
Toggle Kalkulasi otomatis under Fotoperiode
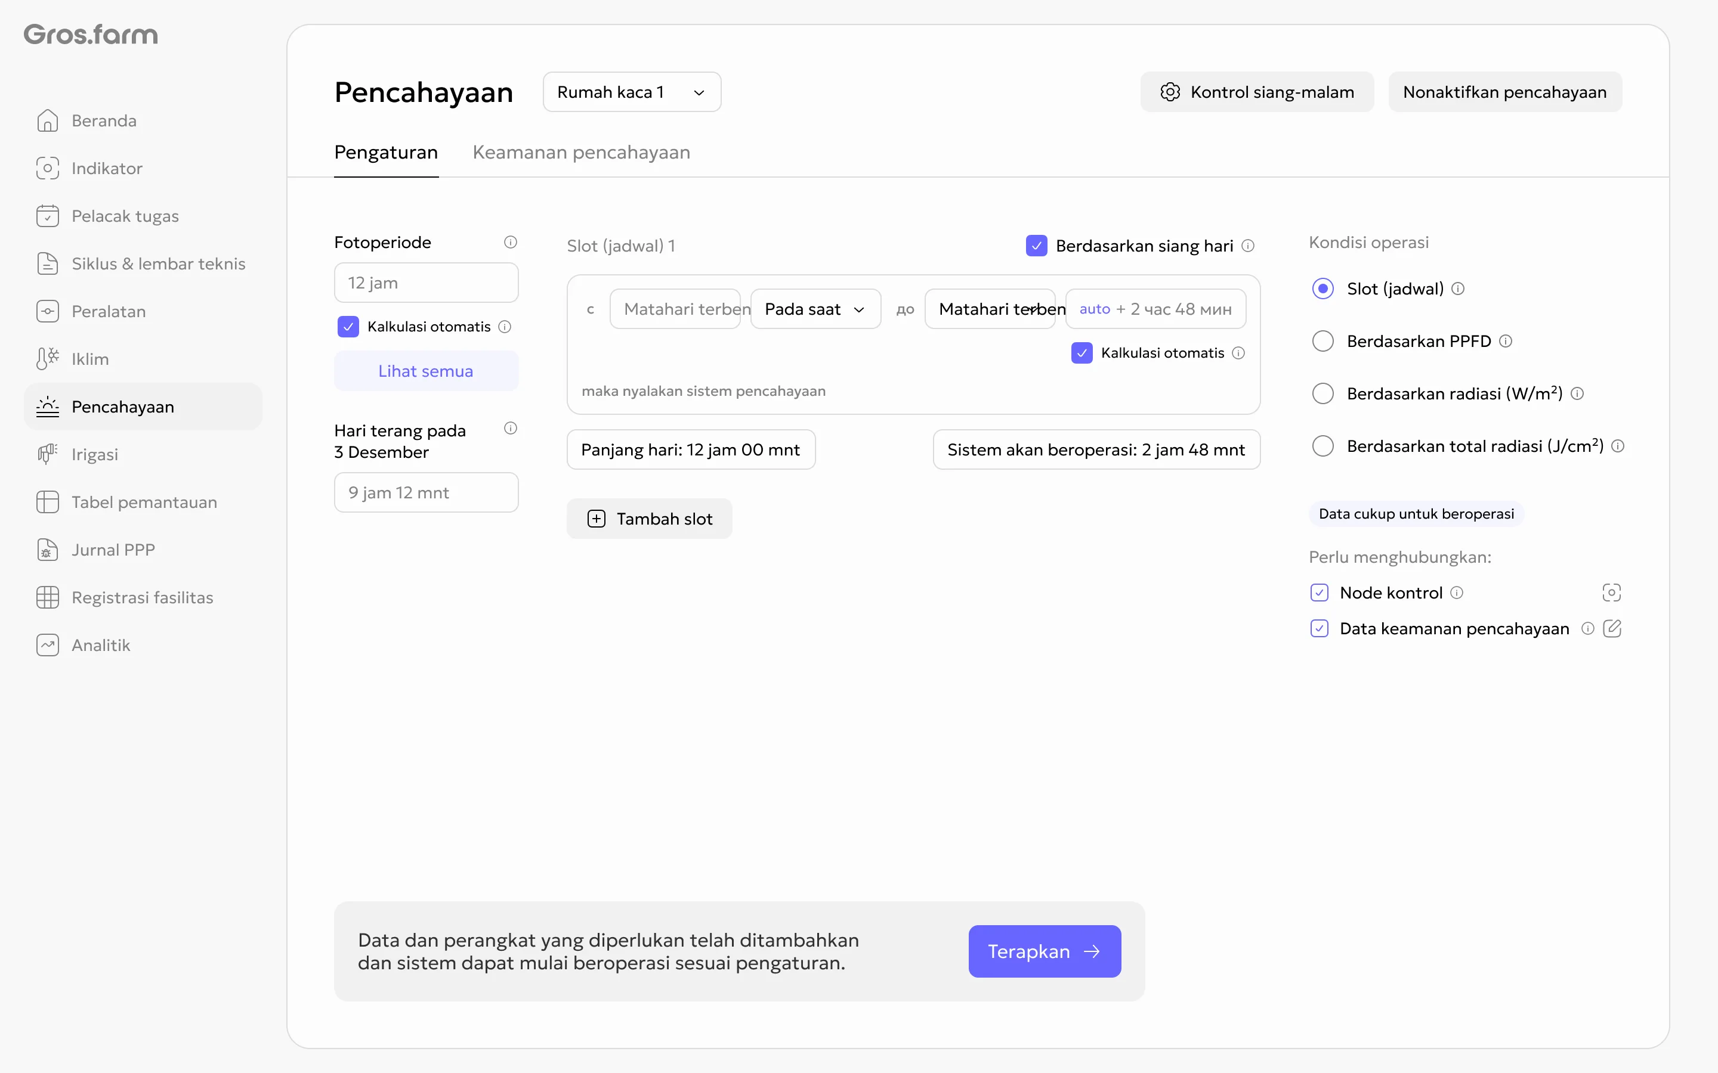pyautogui.click(x=348, y=327)
